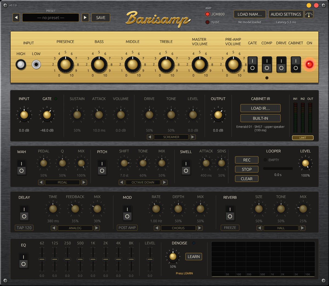329x286 pixels.
Task: Click the denoise LEARN button
Action: (x=194, y=257)
